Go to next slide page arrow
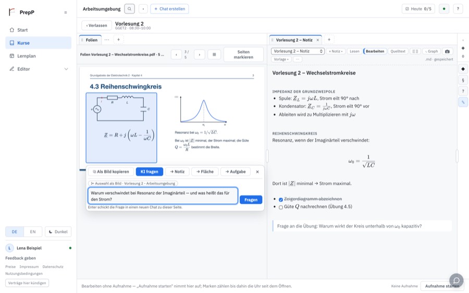The width and height of the screenshot is (469, 293). pos(200,54)
